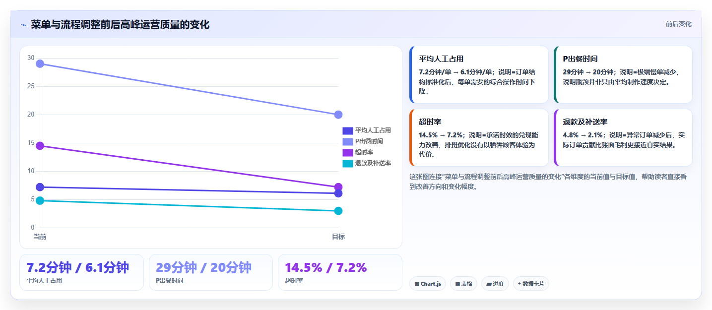The width and height of the screenshot is (712, 310).
Task: Click the lightning icon beside the title
Action: click(x=23, y=25)
